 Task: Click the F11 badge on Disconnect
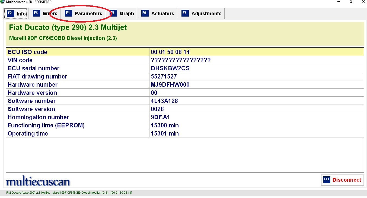327,180
